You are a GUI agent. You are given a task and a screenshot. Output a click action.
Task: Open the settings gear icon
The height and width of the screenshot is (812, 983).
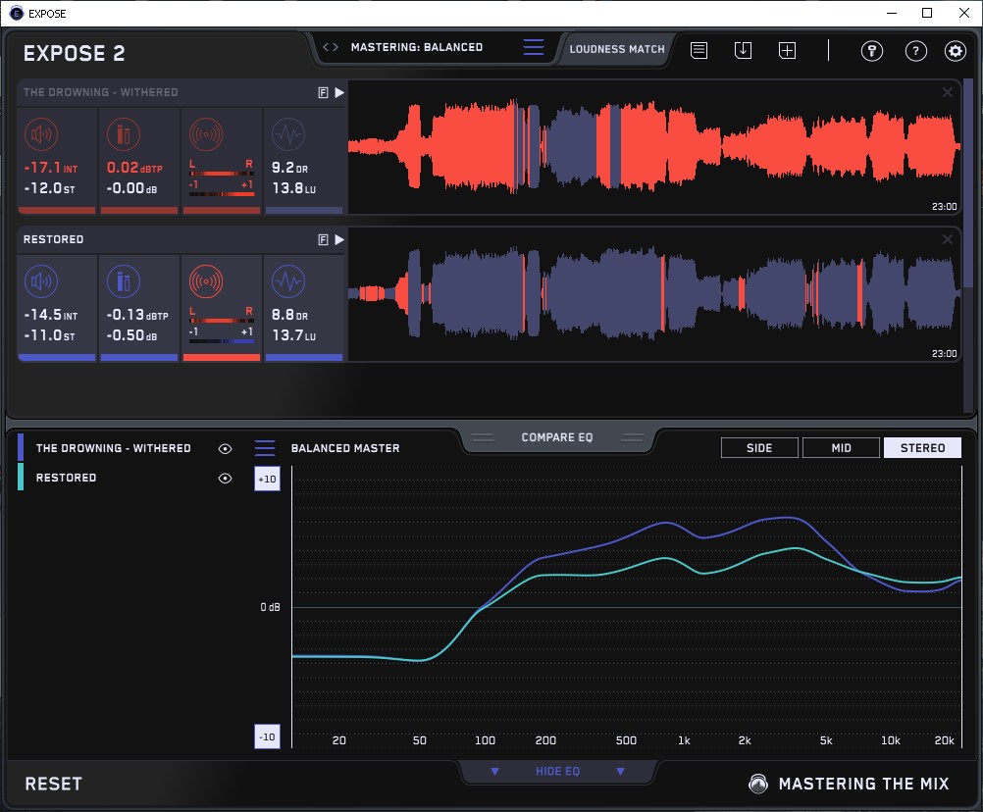[955, 51]
